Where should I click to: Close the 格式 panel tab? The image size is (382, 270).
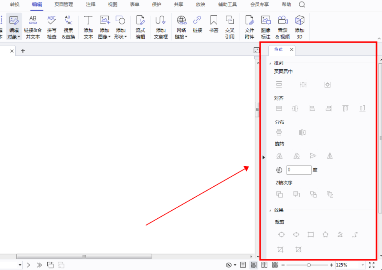292,50
